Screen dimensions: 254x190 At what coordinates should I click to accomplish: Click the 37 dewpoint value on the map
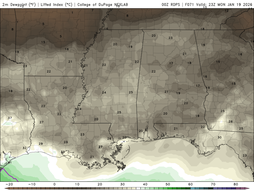[x=10, y=118]
